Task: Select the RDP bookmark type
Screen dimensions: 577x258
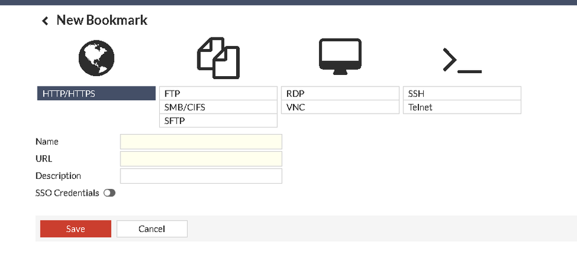Action: pyautogui.click(x=340, y=94)
